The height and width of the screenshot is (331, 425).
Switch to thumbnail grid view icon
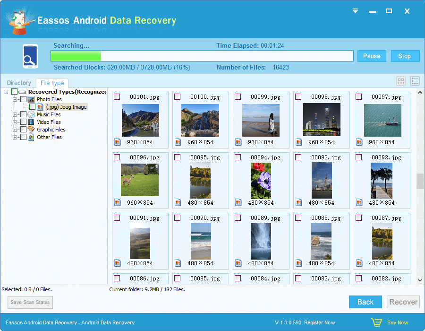coord(401,81)
